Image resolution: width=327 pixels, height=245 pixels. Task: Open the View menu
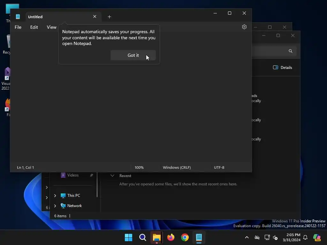click(51, 27)
